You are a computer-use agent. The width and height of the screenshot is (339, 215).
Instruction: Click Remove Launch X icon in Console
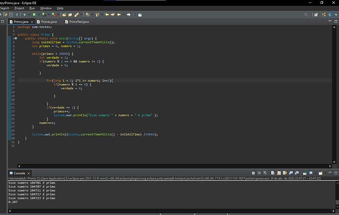259,173
